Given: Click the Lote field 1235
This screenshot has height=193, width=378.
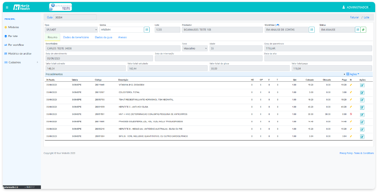Looking at the screenshot, I should [167, 30].
